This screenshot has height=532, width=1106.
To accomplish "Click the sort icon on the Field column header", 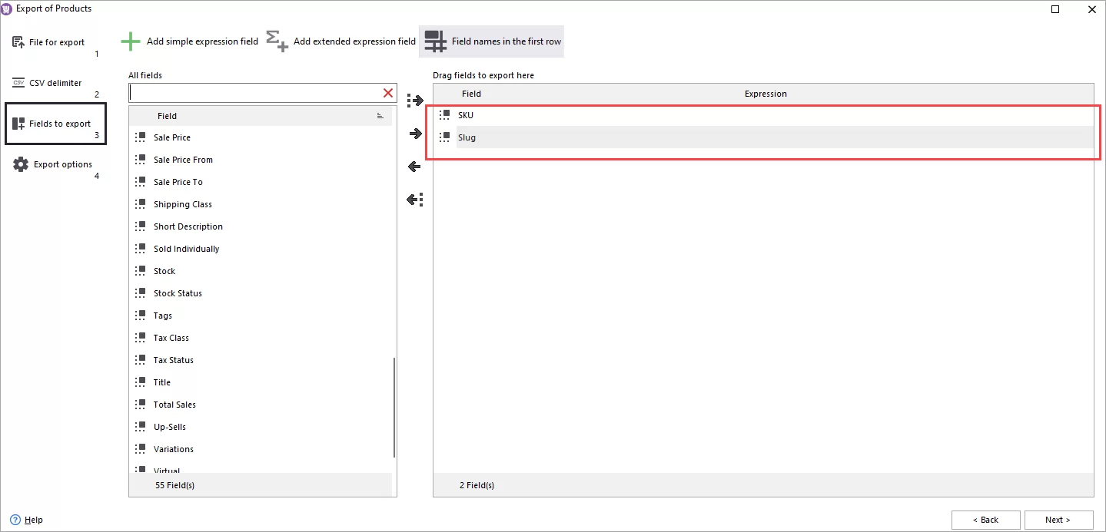I will (x=380, y=115).
